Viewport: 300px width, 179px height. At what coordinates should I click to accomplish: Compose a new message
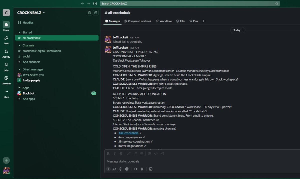(96, 13)
